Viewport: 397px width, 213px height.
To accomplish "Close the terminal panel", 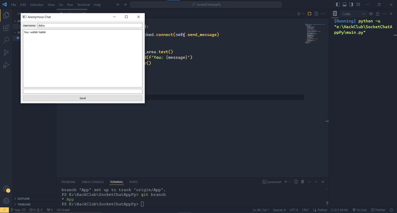I will pyautogui.click(x=323, y=182).
